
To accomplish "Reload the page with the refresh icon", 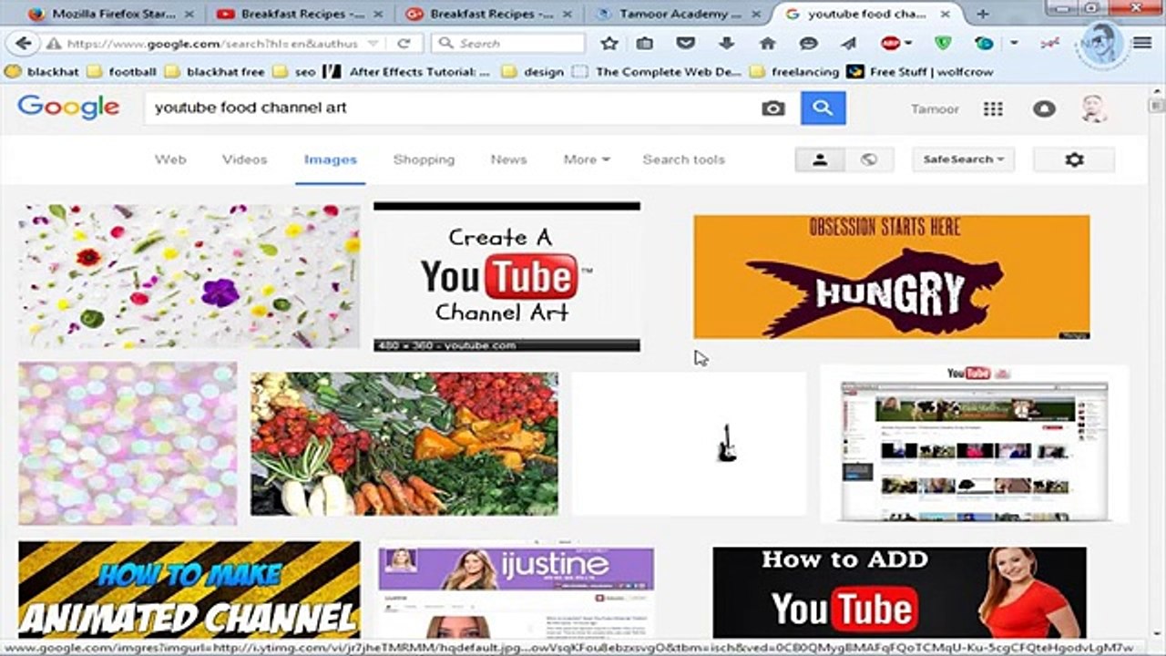I will [404, 44].
